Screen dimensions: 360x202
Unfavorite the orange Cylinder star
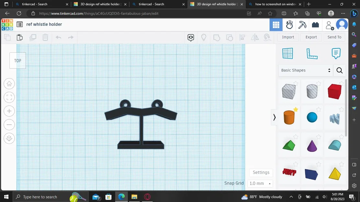click(x=296, y=110)
